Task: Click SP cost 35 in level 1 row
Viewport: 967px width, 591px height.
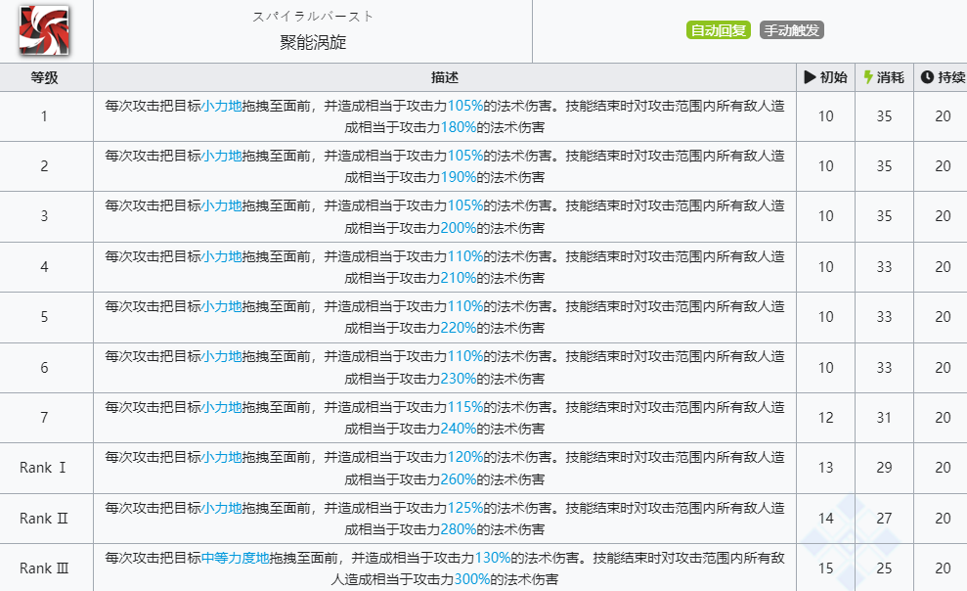Action: point(884,116)
